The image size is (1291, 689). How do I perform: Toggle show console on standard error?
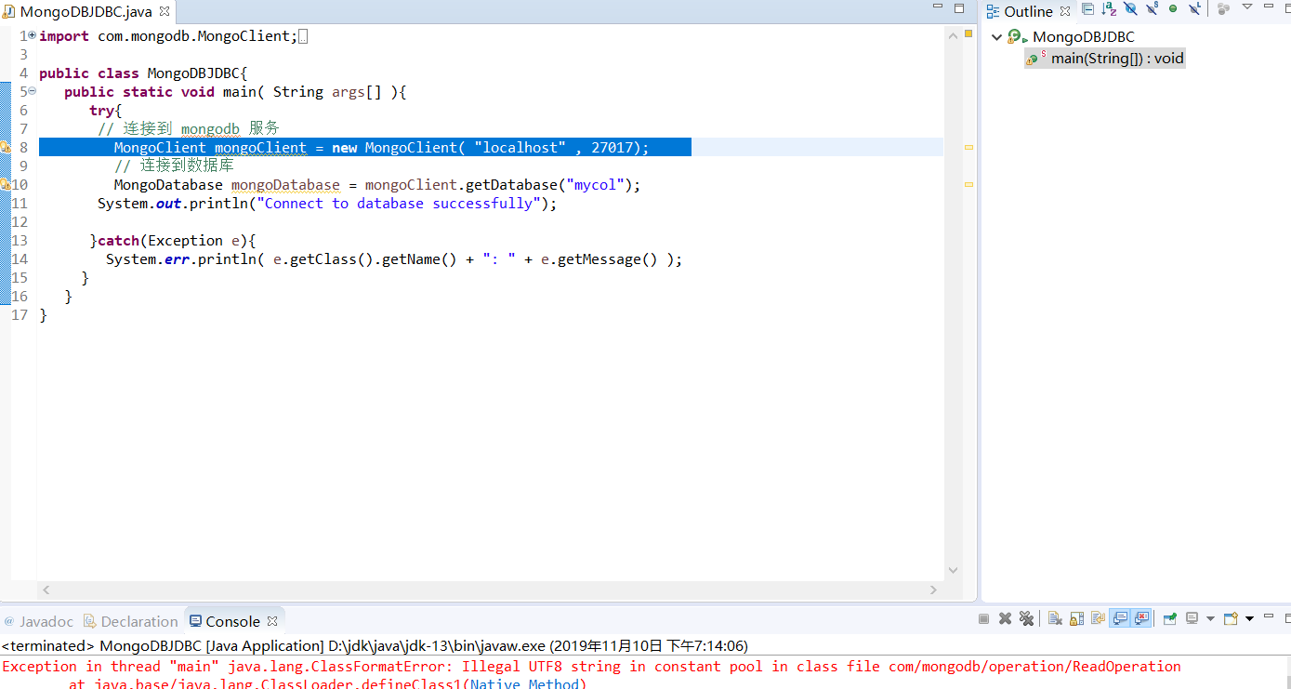(1141, 618)
